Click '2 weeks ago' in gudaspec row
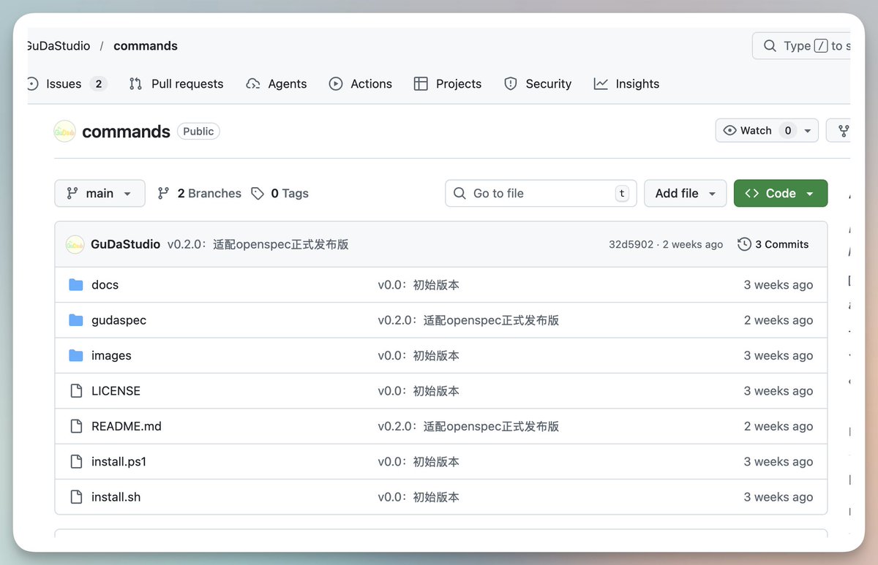 (778, 320)
